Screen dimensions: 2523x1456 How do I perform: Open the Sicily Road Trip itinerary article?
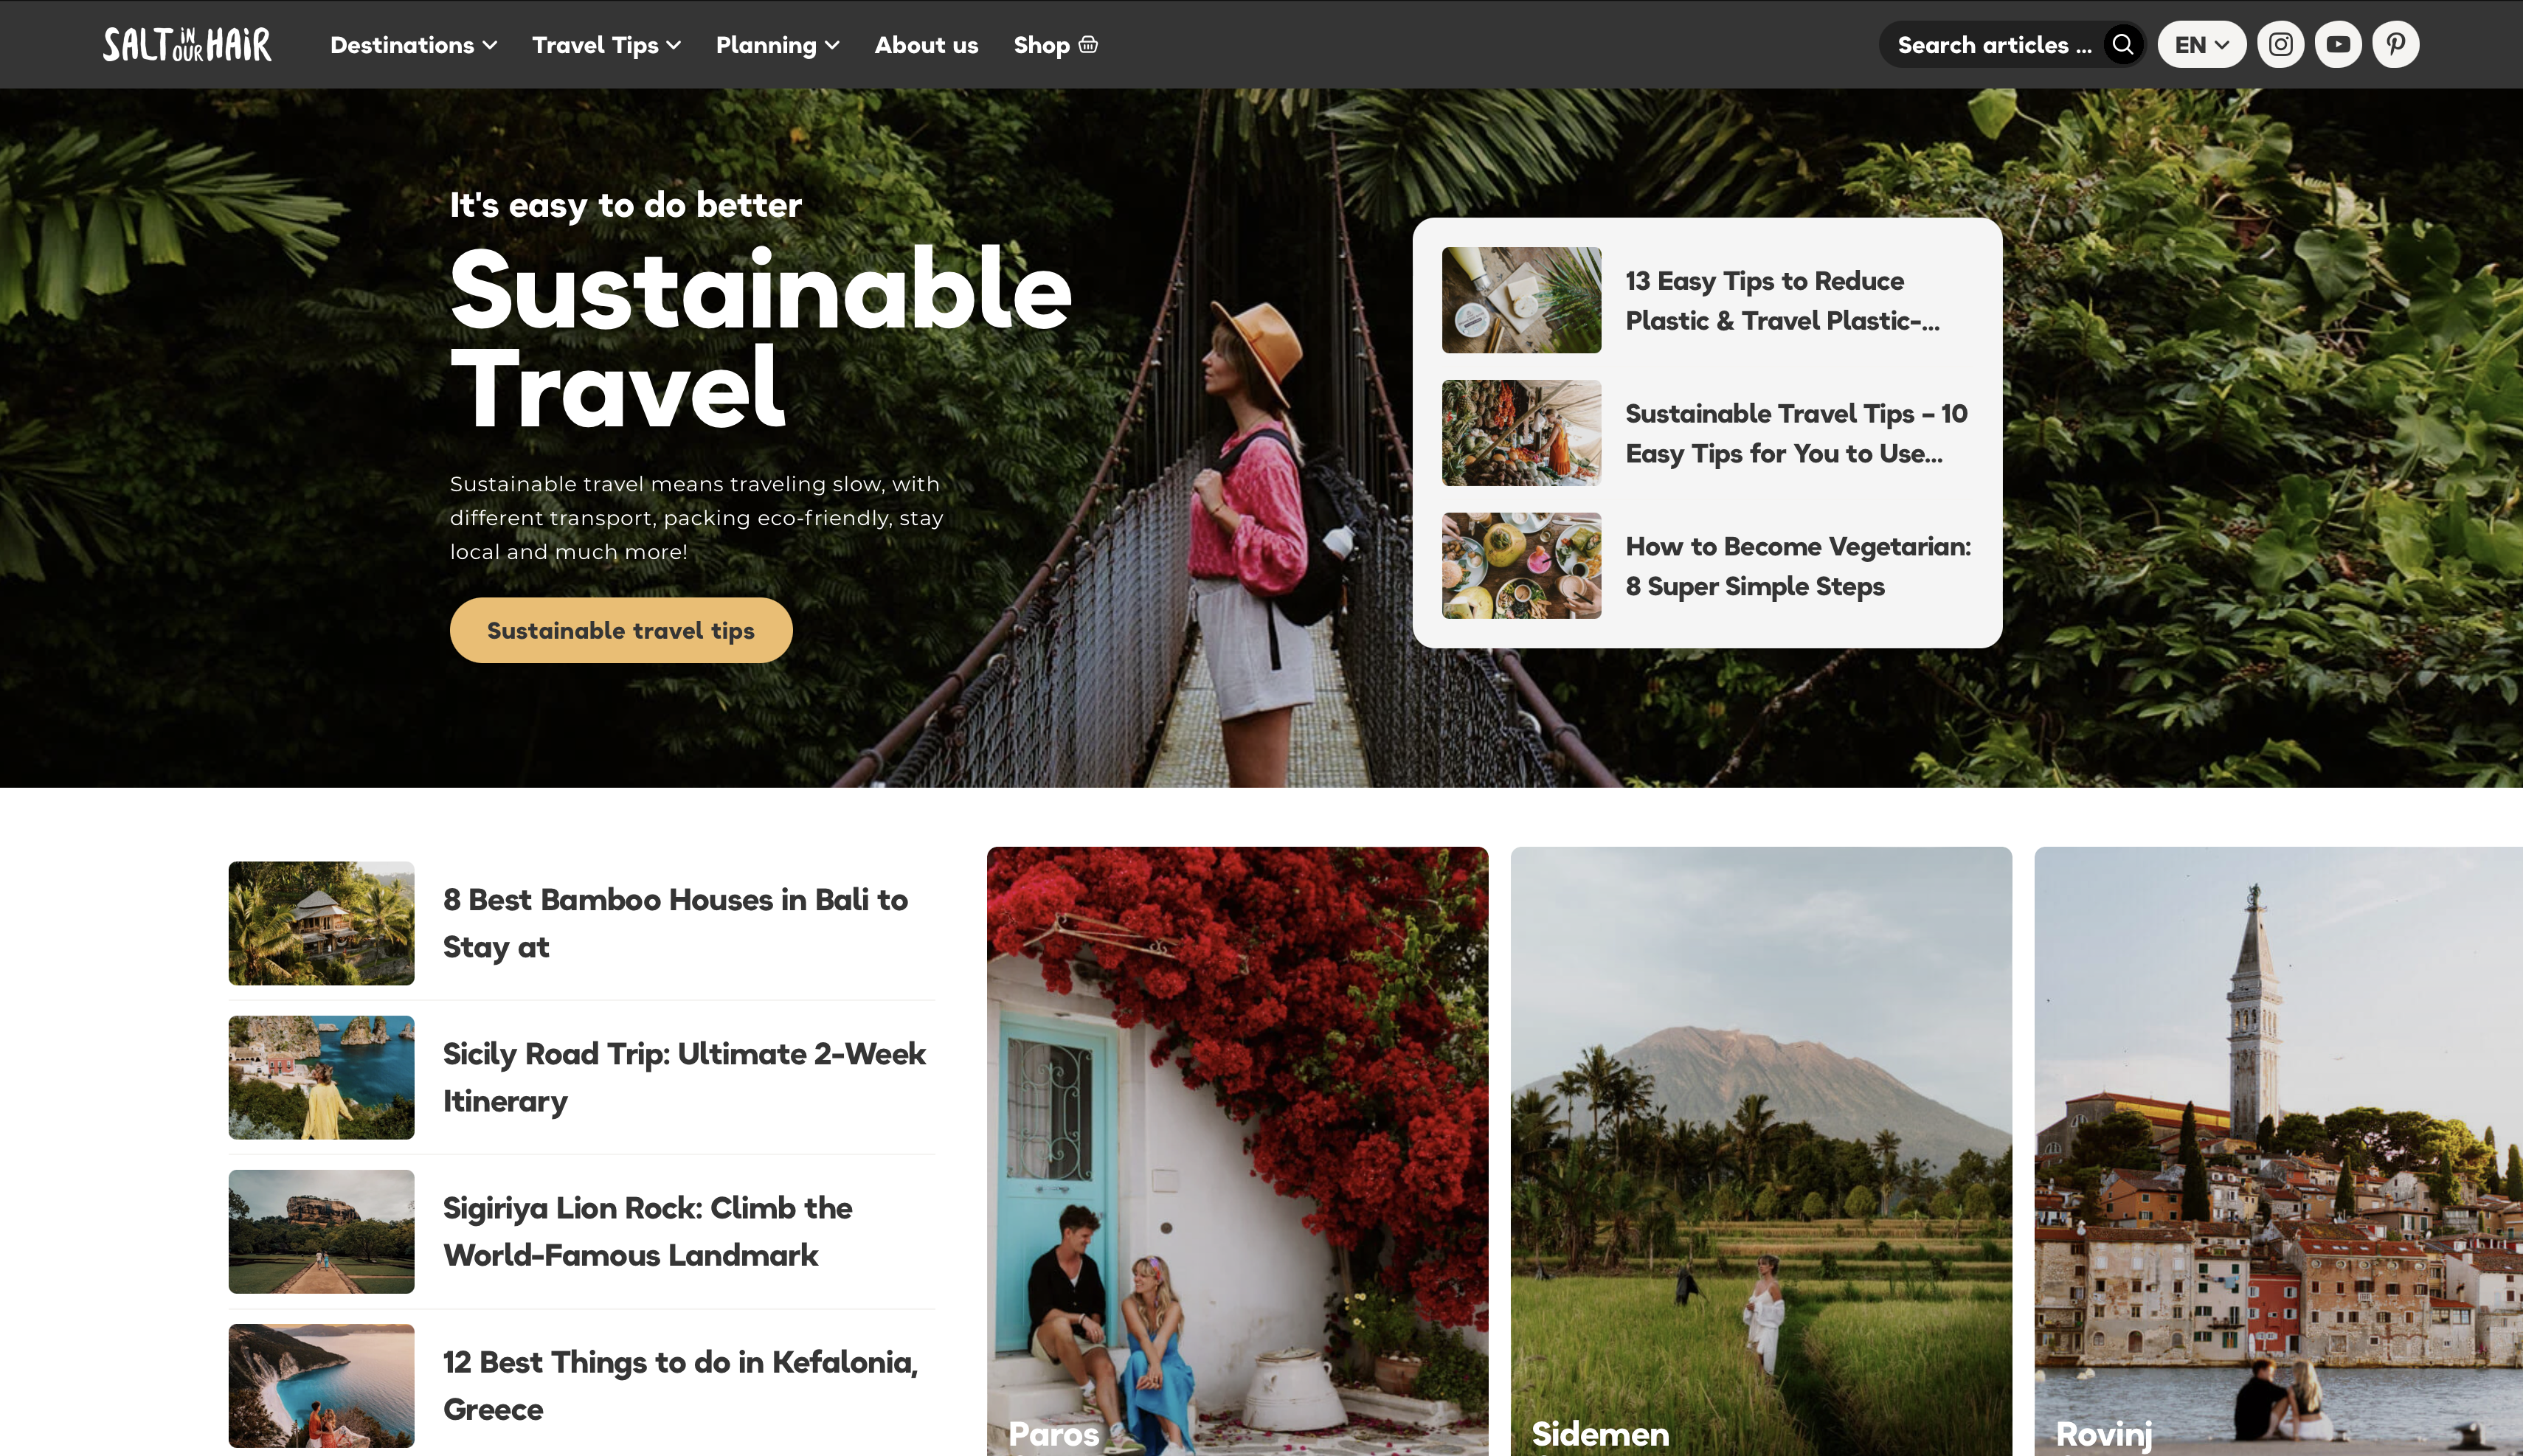684,1077
